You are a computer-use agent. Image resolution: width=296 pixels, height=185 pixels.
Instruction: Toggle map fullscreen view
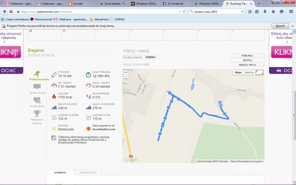pyautogui.click(x=260, y=73)
